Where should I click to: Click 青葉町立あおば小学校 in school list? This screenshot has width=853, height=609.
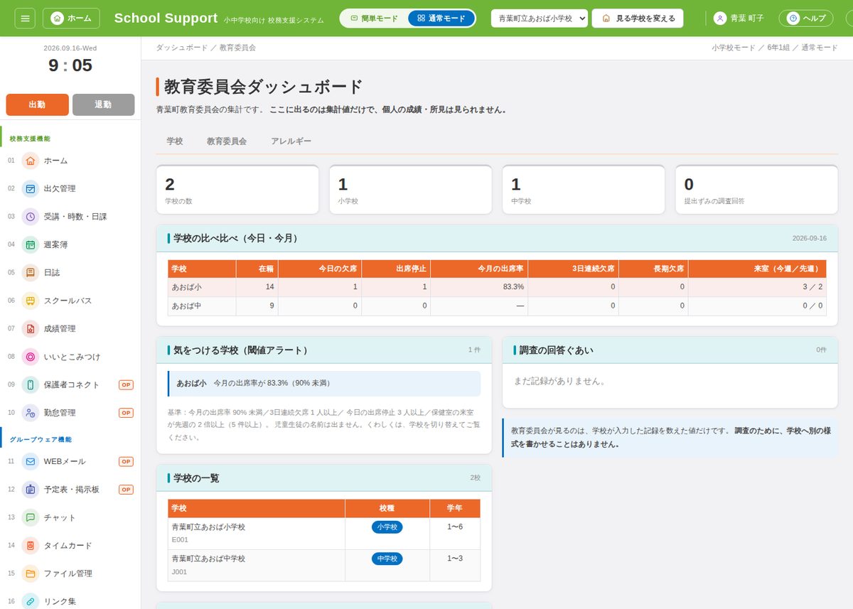pyautogui.click(x=208, y=527)
